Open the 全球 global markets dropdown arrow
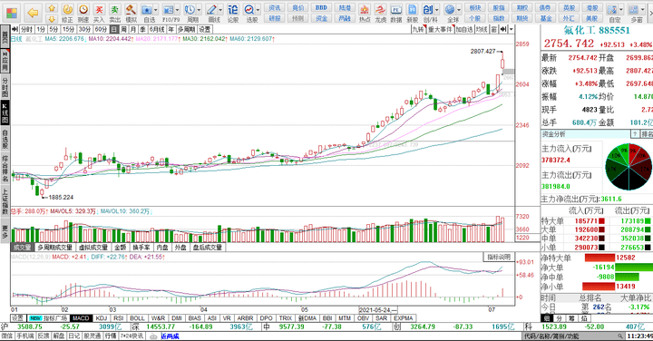653x341 pixels. click(x=459, y=10)
